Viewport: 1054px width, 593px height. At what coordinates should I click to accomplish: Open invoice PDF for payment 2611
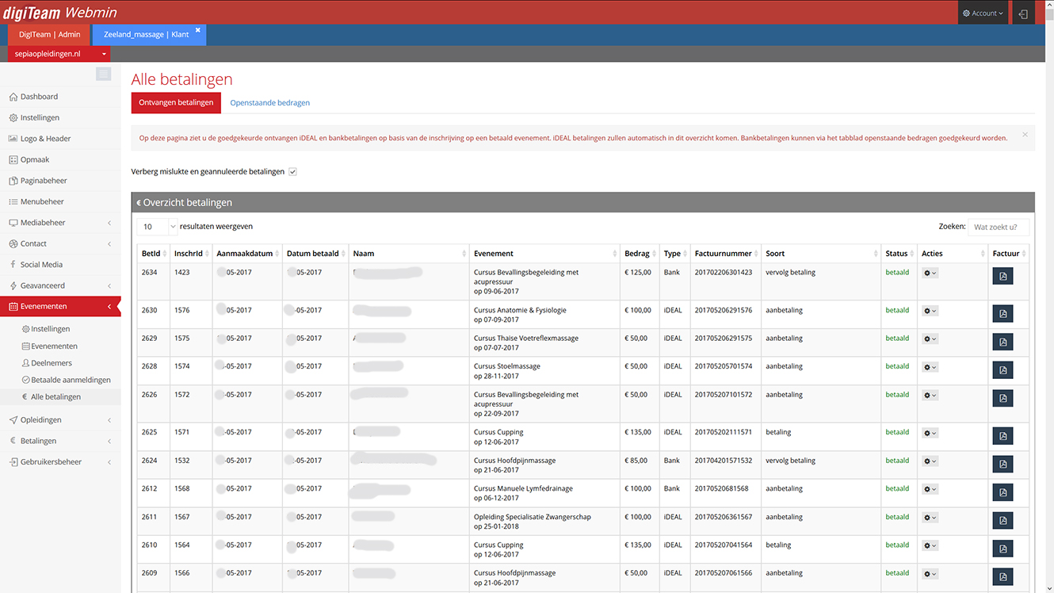tap(1002, 520)
